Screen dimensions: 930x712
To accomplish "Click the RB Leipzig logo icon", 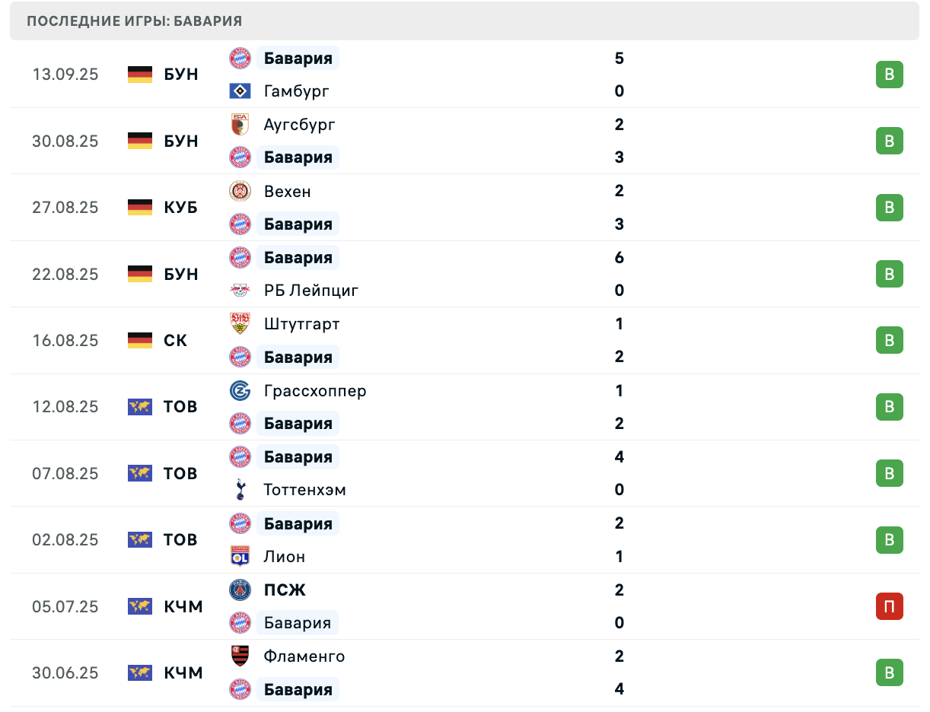I will [x=240, y=291].
